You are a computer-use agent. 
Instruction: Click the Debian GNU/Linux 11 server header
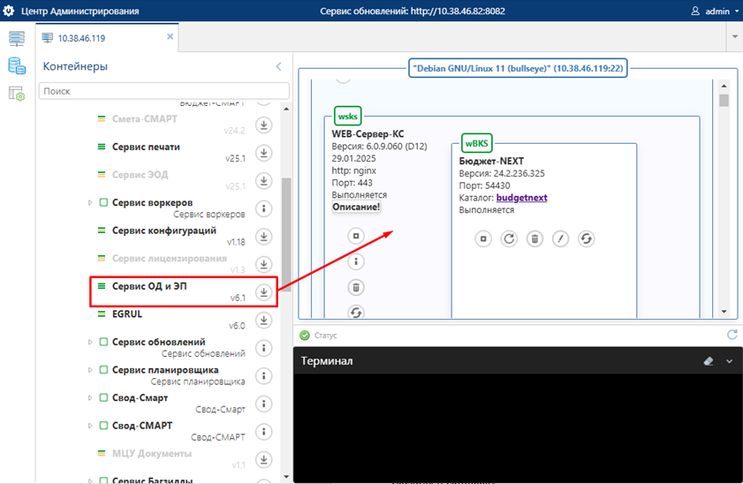(518, 68)
